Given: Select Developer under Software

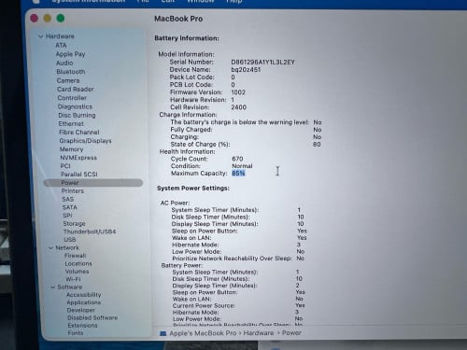Looking at the screenshot, I should [81, 310].
